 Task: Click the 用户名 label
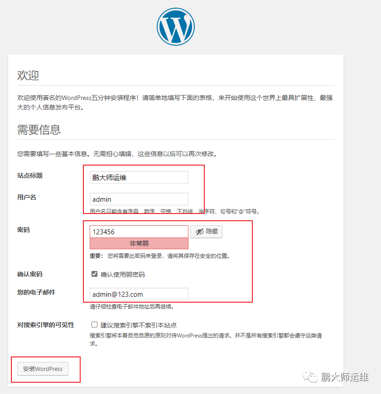pyautogui.click(x=27, y=197)
